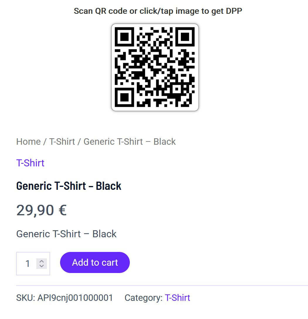Click the 29,90 € price

[x=41, y=210]
